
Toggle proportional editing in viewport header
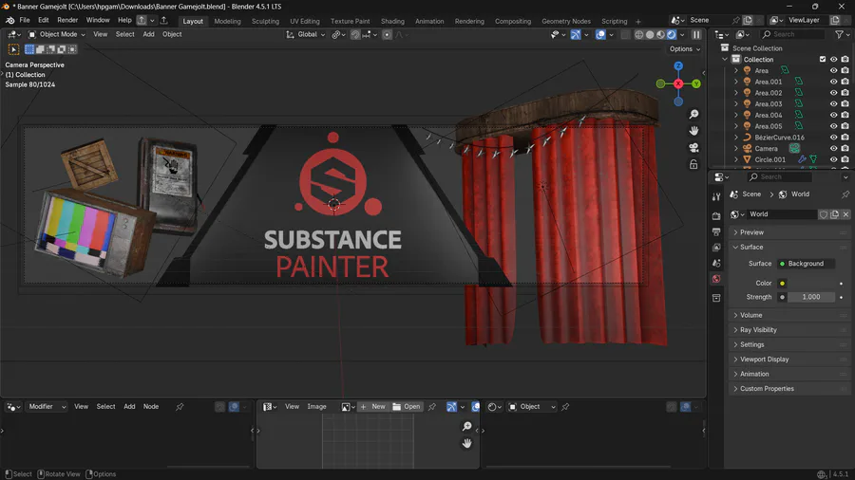387,34
